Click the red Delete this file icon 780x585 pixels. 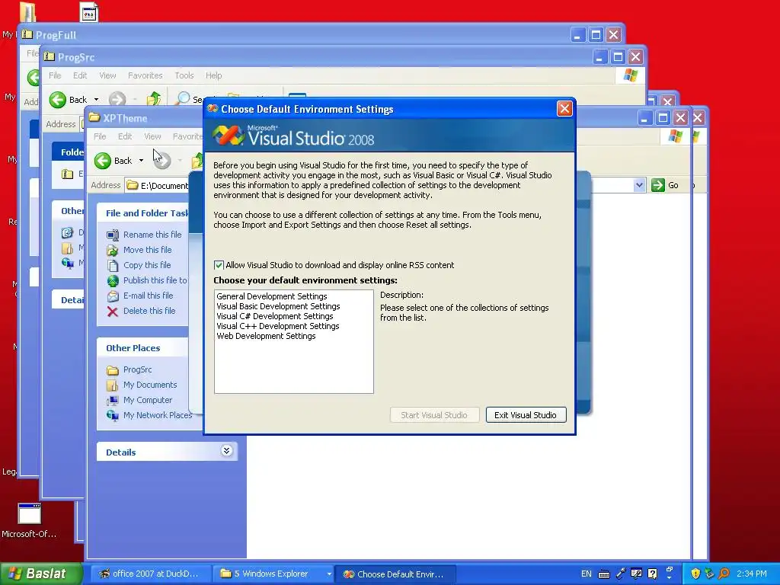point(113,312)
